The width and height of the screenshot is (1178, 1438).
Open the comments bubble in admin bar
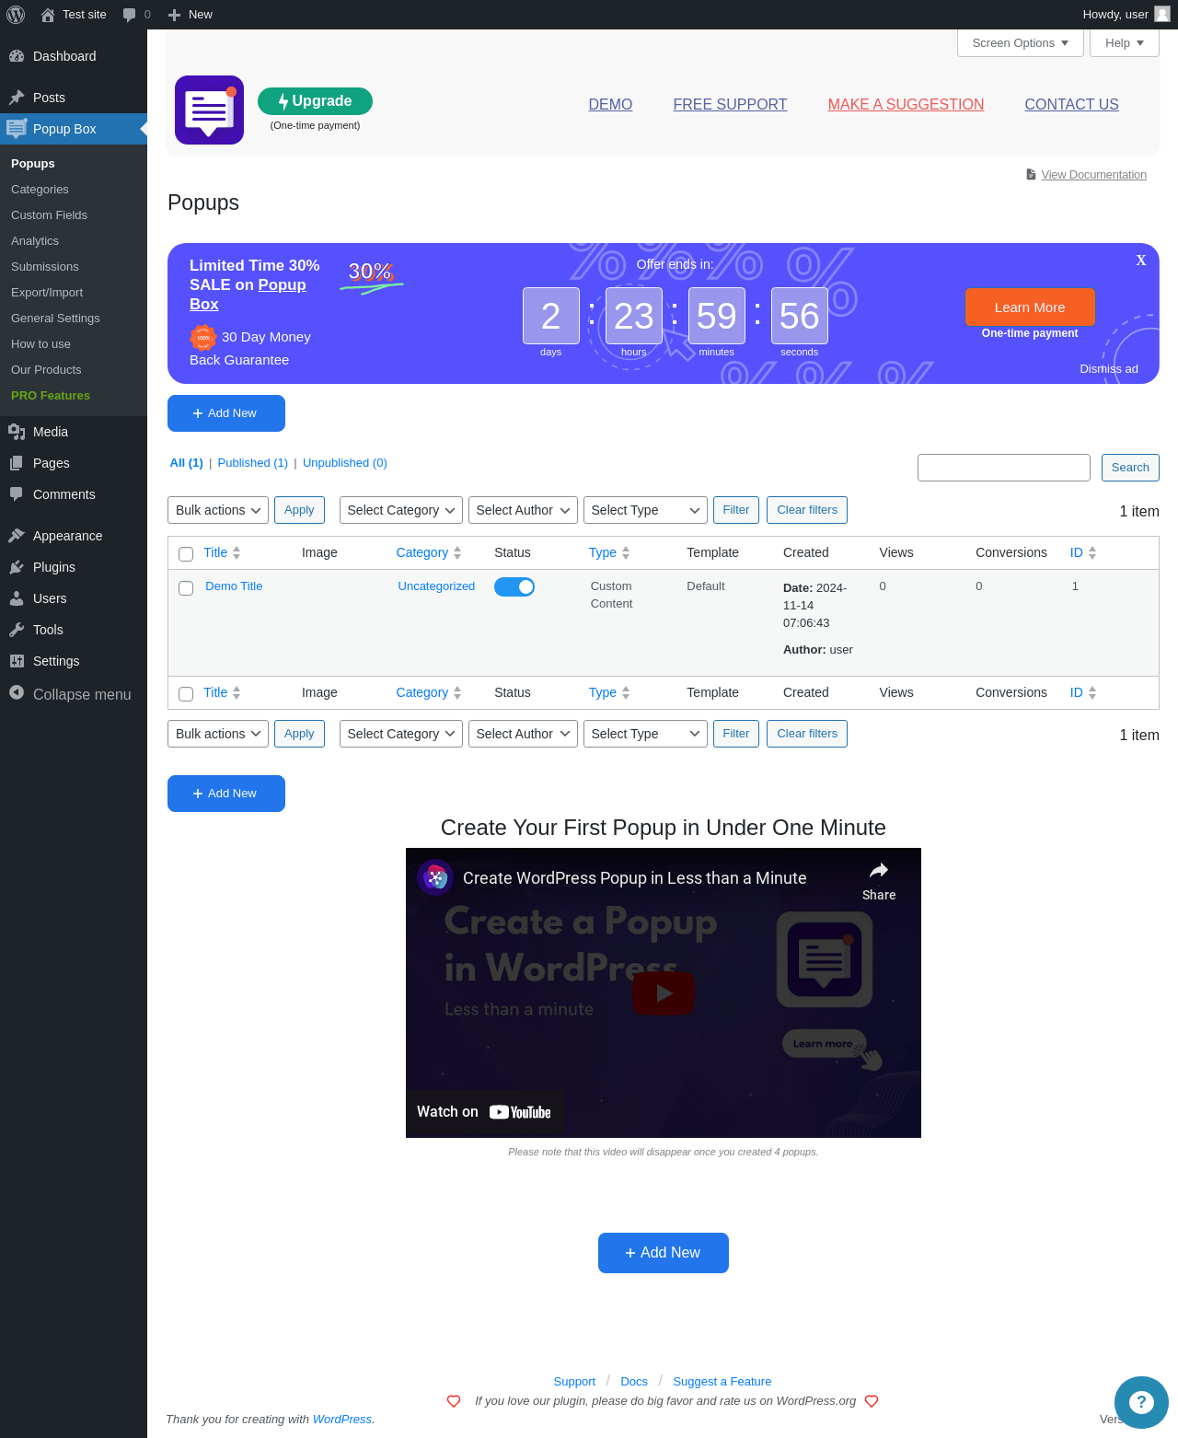pos(129,15)
